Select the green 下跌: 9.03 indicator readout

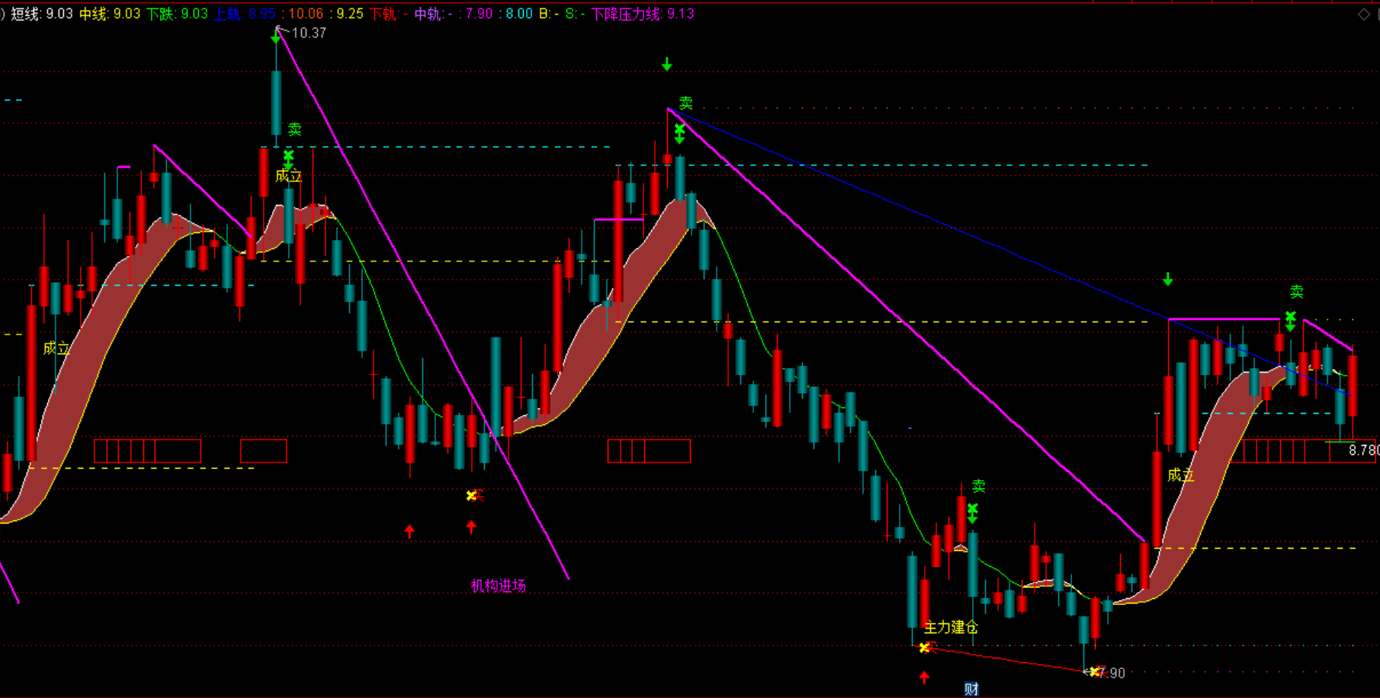click(177, 14)
